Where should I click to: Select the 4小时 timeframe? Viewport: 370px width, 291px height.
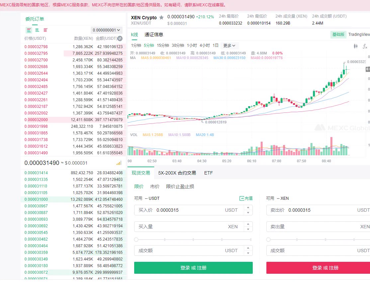point(205,45)
